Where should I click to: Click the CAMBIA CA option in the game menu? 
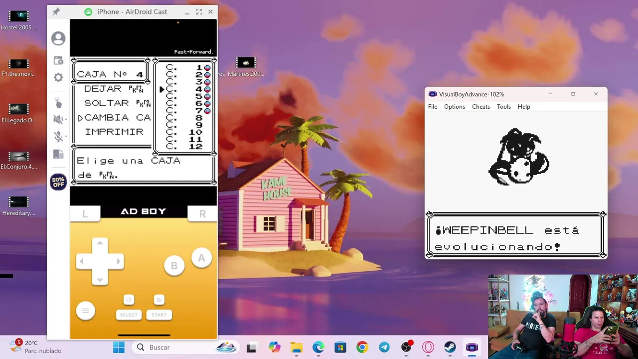point(117,117)
